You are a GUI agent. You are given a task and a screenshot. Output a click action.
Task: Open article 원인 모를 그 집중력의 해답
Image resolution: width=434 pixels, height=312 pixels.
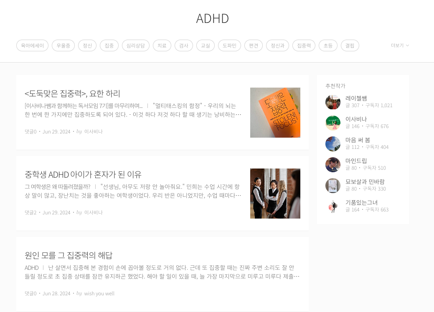click(x=69, y=255)
